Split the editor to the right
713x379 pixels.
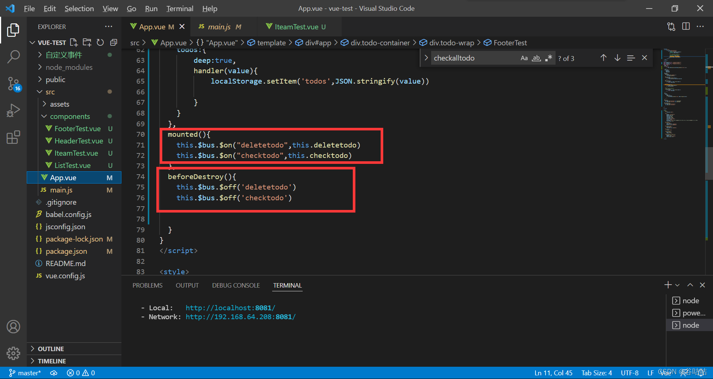686,26
